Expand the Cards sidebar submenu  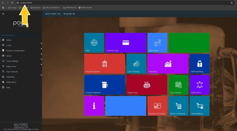pyautogui.click(x=21, y=45)
